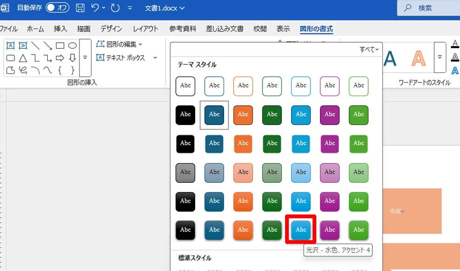Select the ellipse shape

point(73,45)
